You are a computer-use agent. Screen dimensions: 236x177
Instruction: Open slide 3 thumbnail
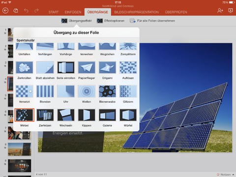pyautogui.click(x=10, y=67)
